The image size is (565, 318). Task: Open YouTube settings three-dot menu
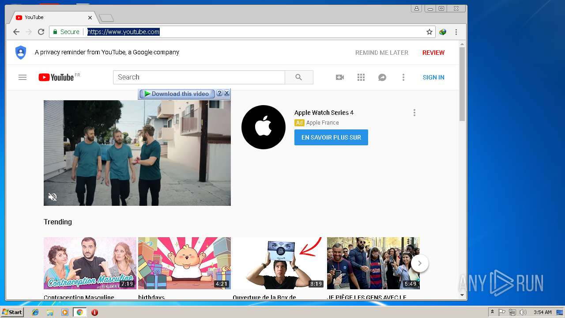(403, 77)
